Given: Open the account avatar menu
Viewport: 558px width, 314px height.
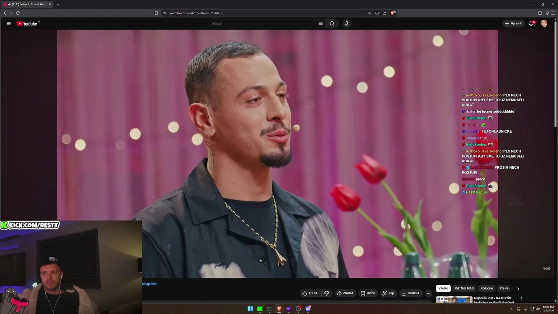Looking at the screenshot, I should click(544, 24).
